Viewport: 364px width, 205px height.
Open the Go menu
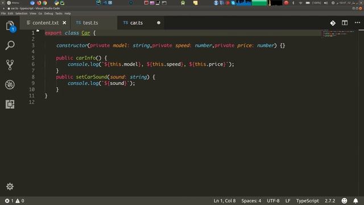pyautogui.click(x=40, y=14)
